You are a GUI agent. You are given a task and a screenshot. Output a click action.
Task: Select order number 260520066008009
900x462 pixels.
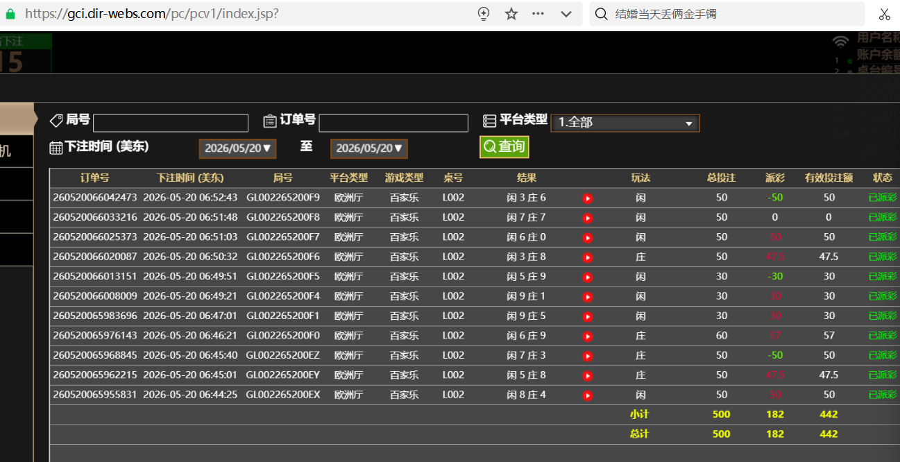95,296
